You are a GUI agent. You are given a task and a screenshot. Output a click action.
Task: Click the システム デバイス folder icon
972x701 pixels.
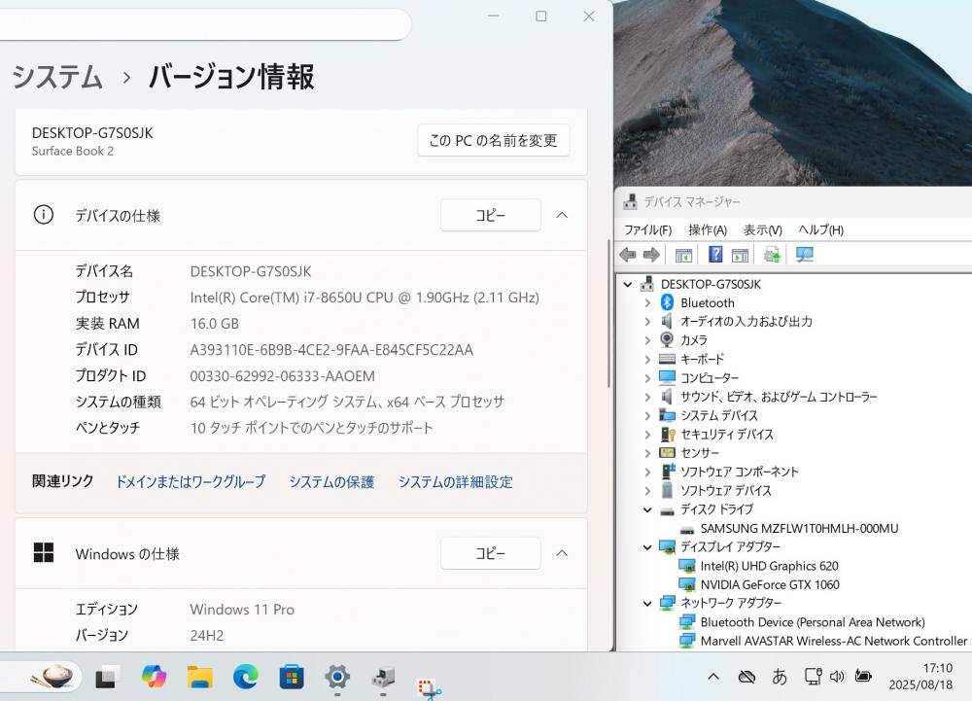pos(667,415)
